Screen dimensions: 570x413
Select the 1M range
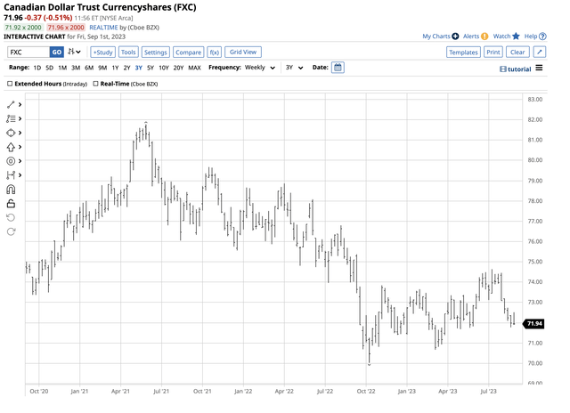point(62,68)
